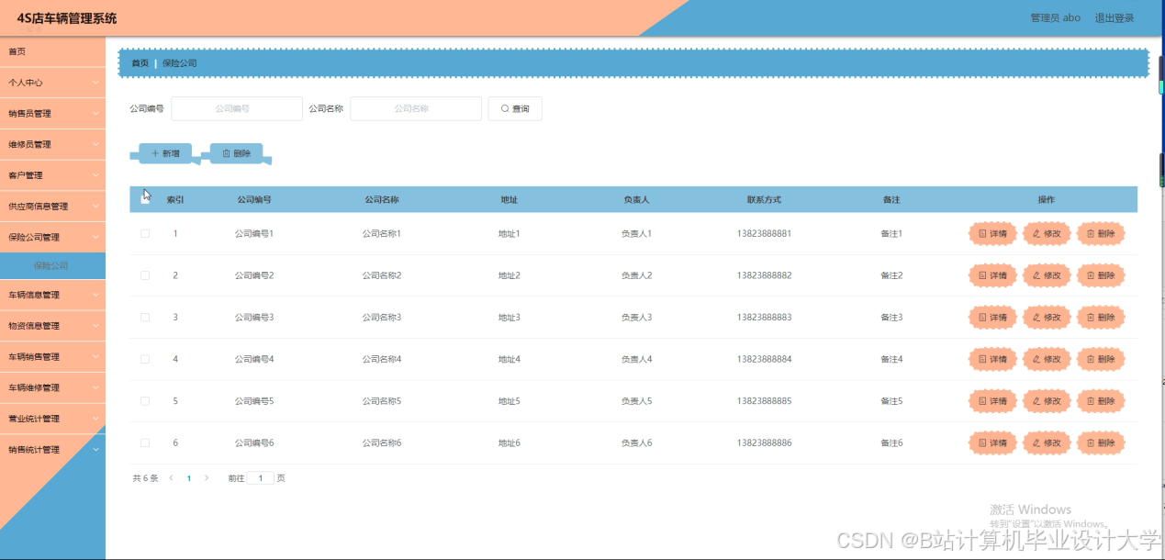1165x560 pixels.
Task: Go to 首页 in the sidebar
Action: [x=52, y=51]
